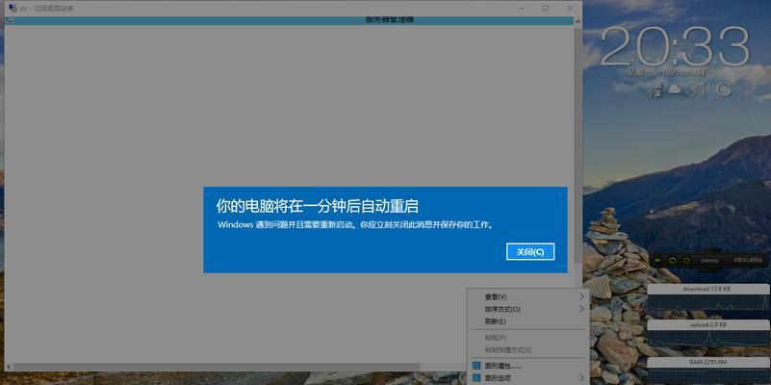Click the upload traffic graph
Image resolution: width=771 pixels, height=385 pixels.
[708, 338]
